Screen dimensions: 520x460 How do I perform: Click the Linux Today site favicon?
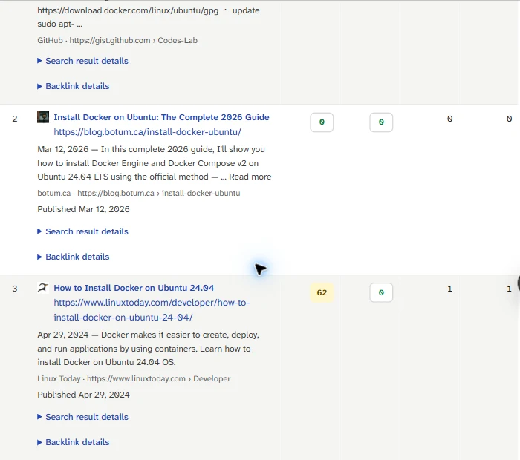43,287
